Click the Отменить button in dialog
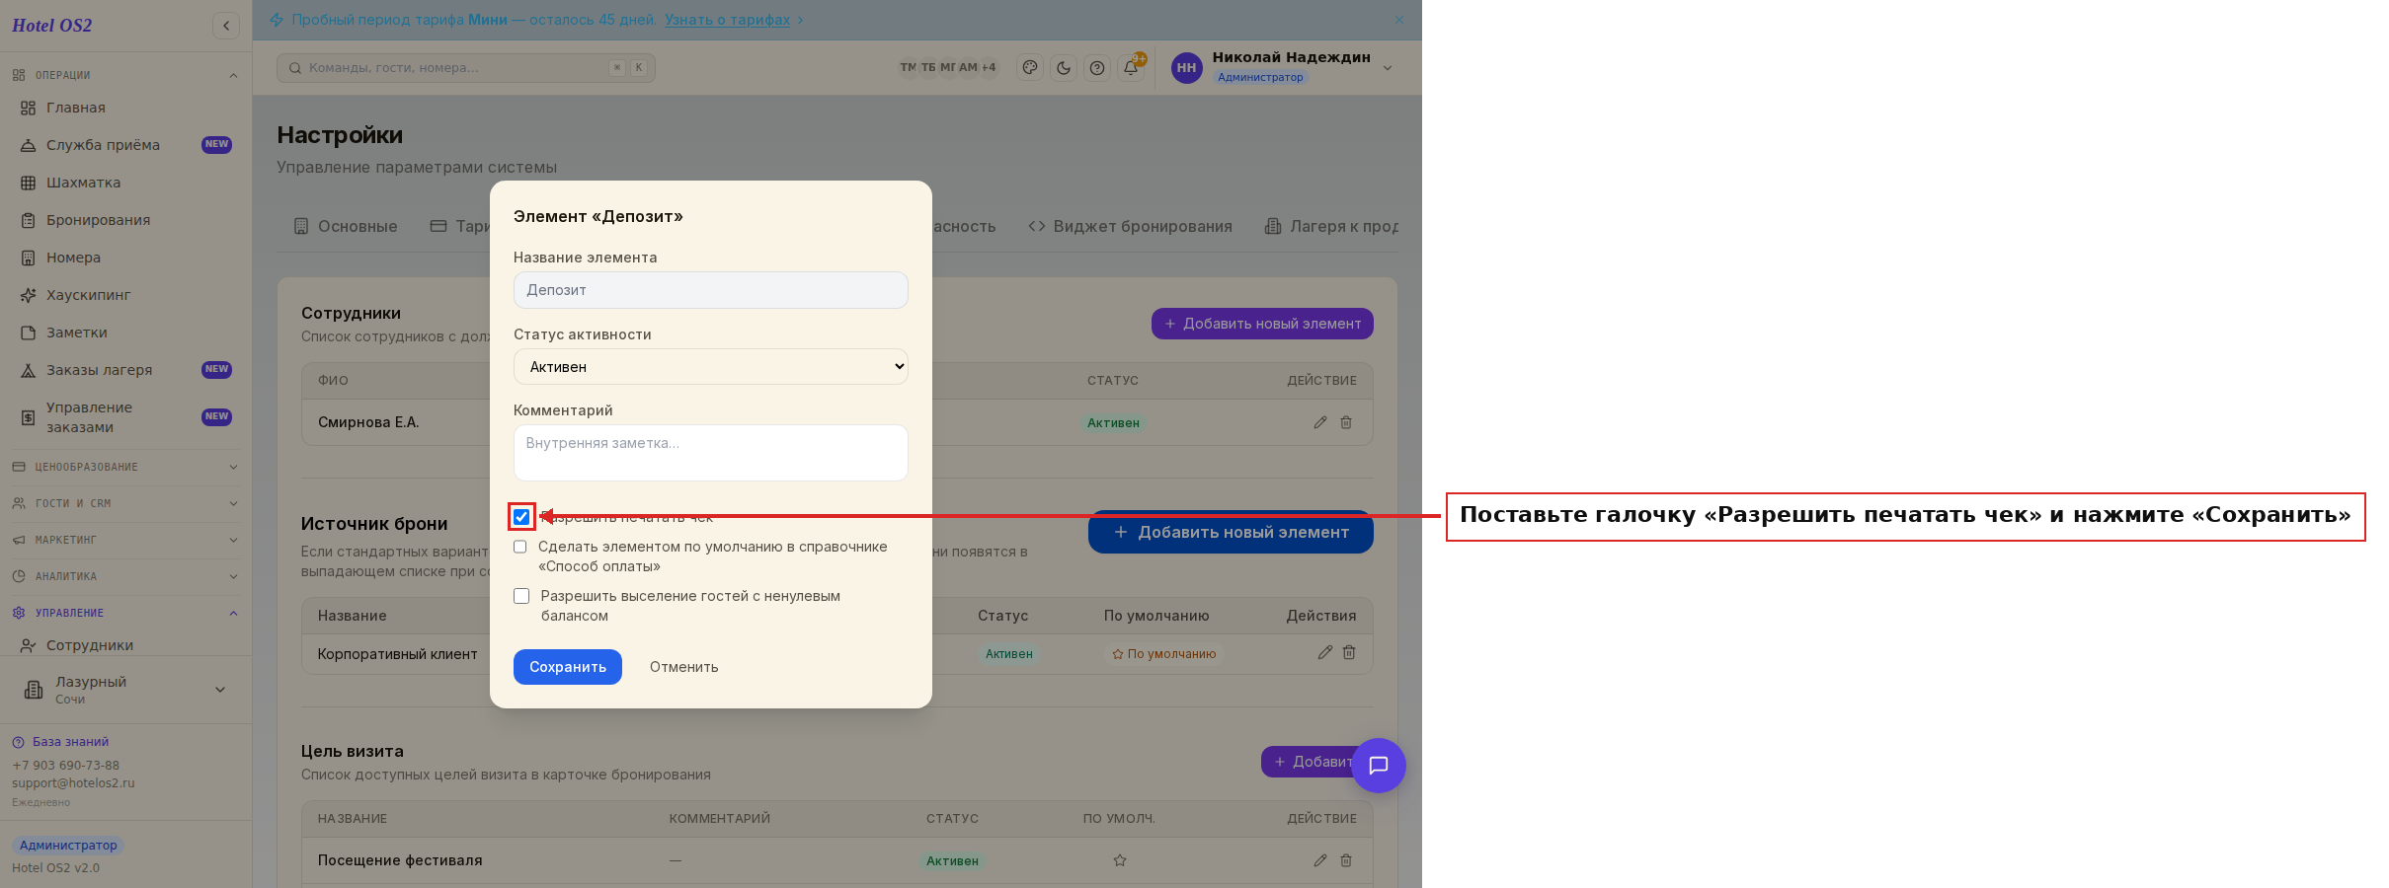2389x888 pixels. 683,667
